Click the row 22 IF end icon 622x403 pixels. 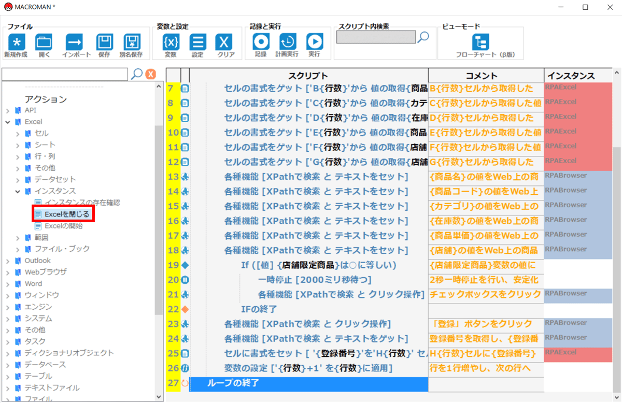(x=185, y=309)
